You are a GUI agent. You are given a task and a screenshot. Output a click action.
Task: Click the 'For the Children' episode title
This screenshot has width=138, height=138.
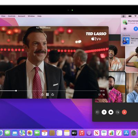(43, 28)
